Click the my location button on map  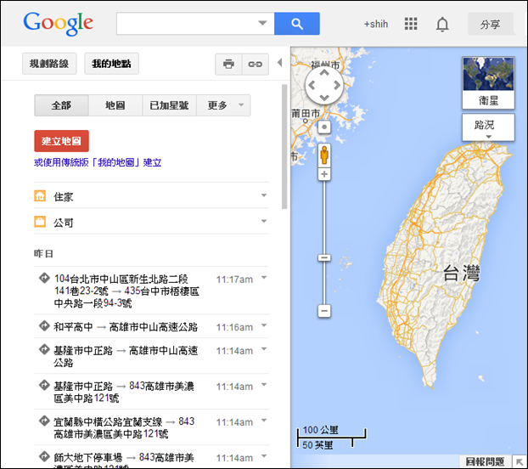click(324, 127)
